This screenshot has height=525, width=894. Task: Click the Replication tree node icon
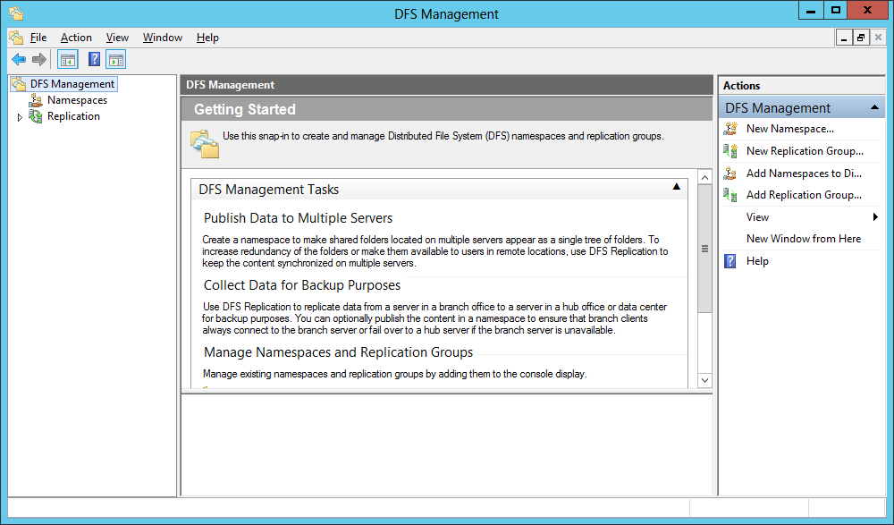36,116
